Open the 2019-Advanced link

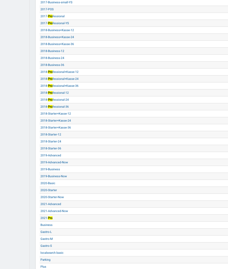(51, 155)
